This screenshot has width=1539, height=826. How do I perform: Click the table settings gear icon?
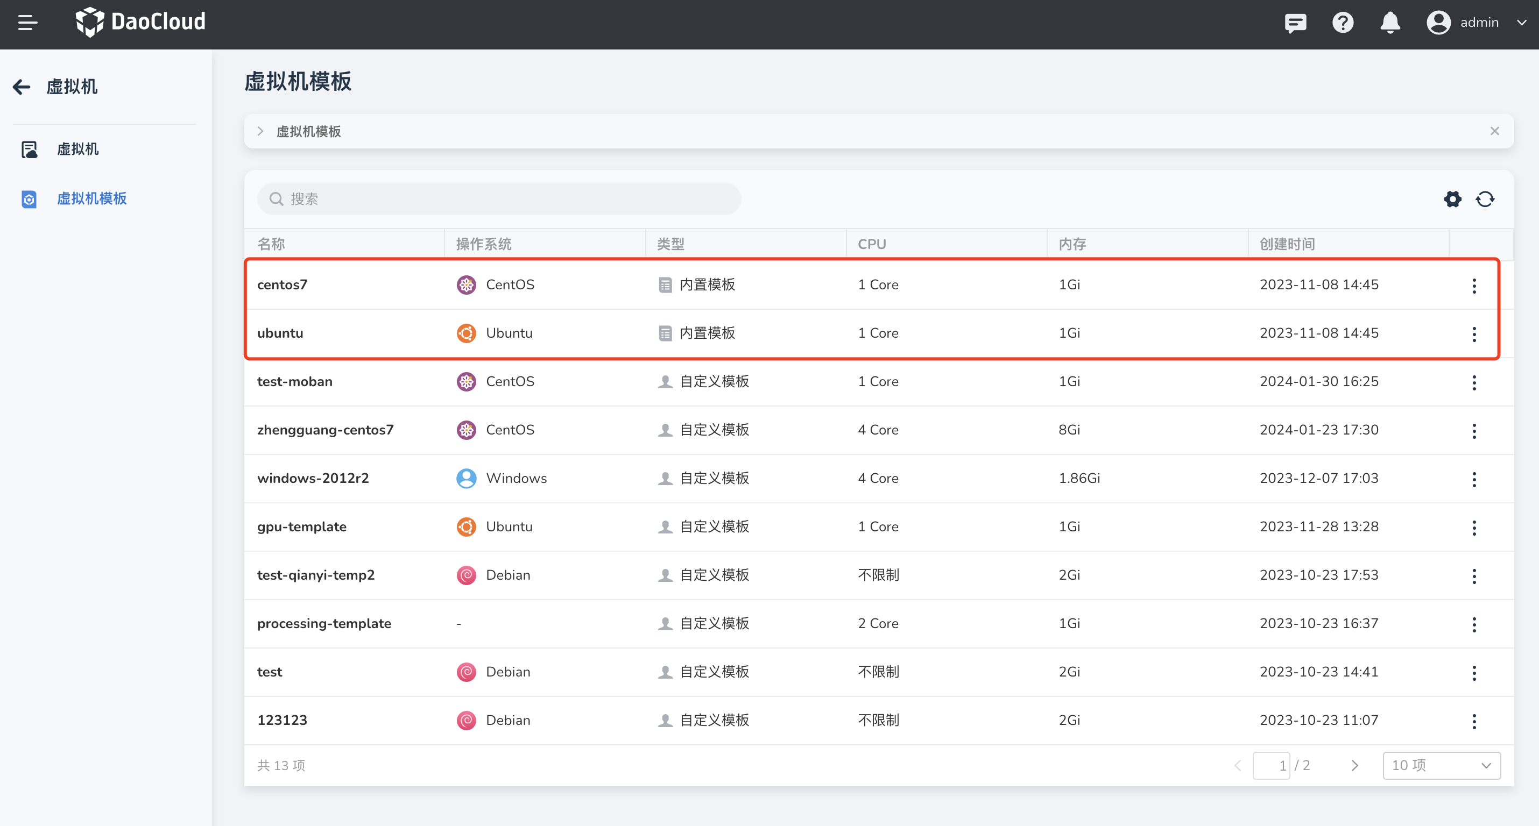(1452, 199)
